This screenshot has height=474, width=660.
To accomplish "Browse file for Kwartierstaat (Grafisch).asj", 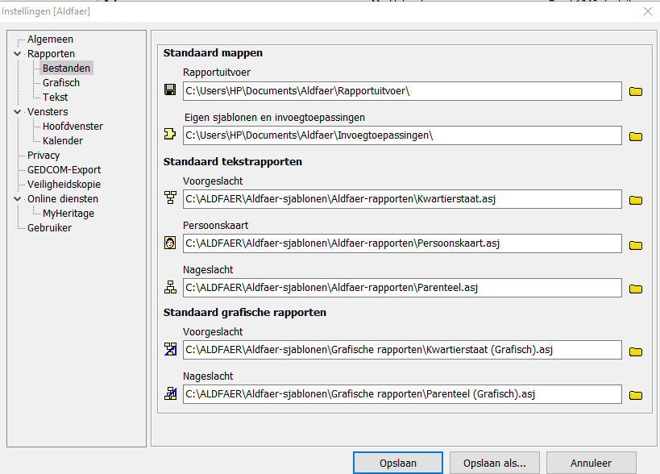I will [635, 351].
